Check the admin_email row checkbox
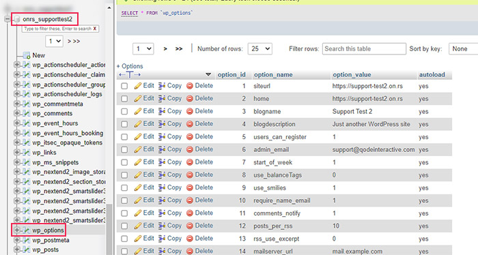Image resolution: width=478 pixels, height=255 pixels. 124,150
